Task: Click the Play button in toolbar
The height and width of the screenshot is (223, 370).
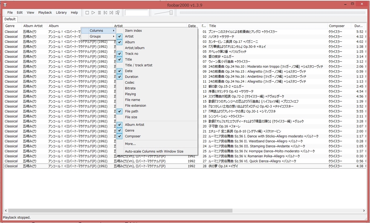Action: [x=93, y=13]
